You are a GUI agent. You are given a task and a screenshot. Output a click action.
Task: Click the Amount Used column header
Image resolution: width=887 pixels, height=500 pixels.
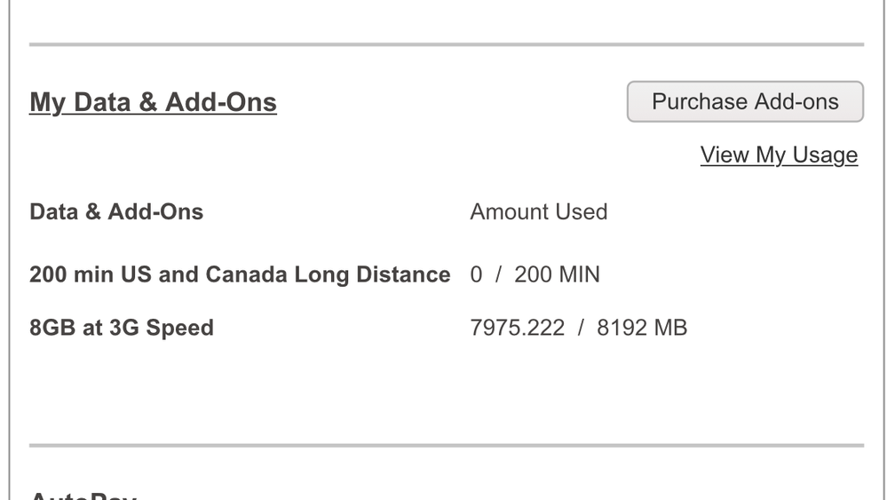point(538,212)
